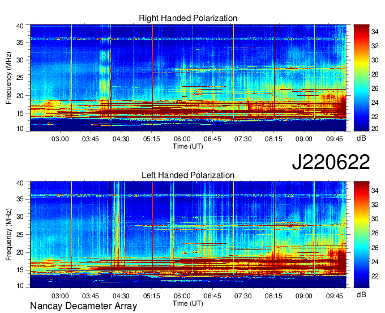Click the 04:30 tick label under bottom plot
385x313 pixels.
point(121,296)
